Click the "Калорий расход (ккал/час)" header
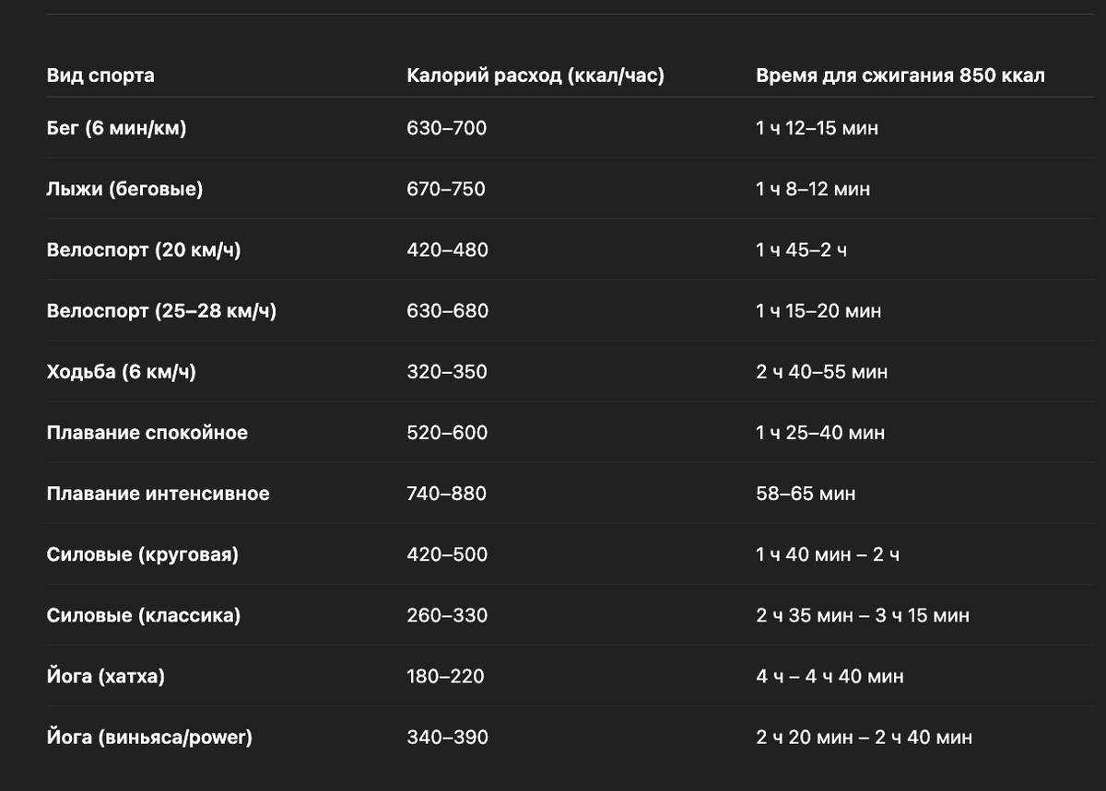1106x791 pixels. tap(535, 76)
